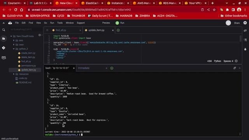Collapse the New Cloud9 Instance root folder

[11, 36]
